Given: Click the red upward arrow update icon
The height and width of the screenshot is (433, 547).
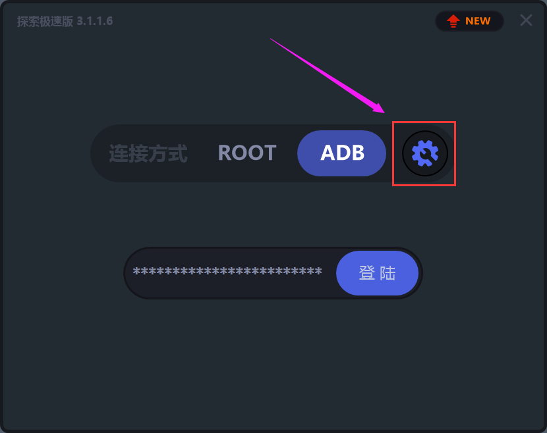Looking at the screenshot, I should point(453,21).
